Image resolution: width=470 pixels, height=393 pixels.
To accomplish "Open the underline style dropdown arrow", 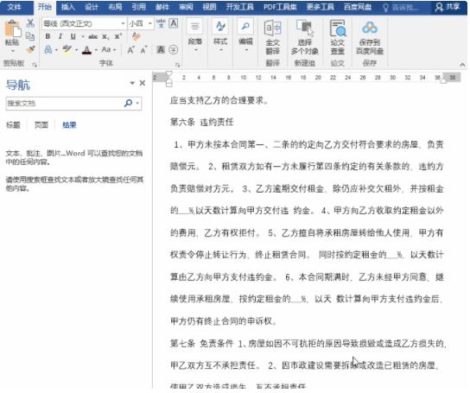I will tap(82, 37).
